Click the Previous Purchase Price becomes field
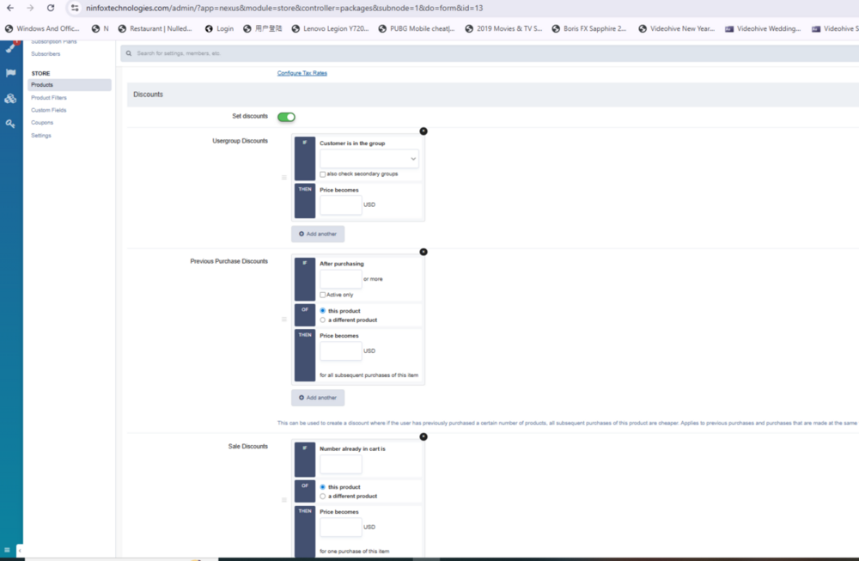The image size is (859, 561). [x=341, y=351]
